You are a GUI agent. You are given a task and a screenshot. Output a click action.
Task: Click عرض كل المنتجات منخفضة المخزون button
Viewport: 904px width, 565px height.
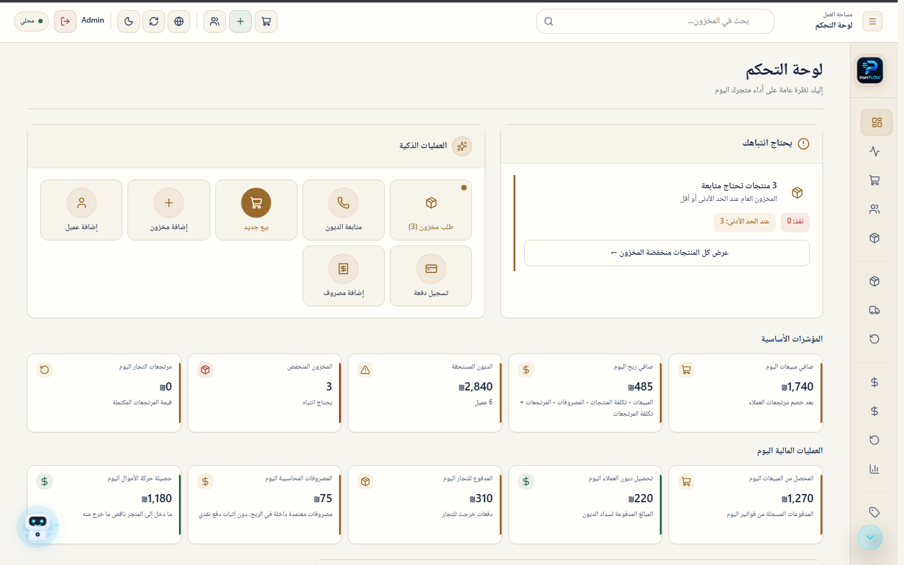point(667,253)
